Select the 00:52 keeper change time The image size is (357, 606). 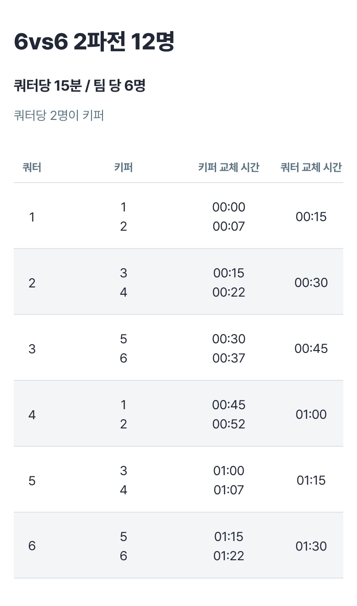pyautogui.click(x=228, y=424)
